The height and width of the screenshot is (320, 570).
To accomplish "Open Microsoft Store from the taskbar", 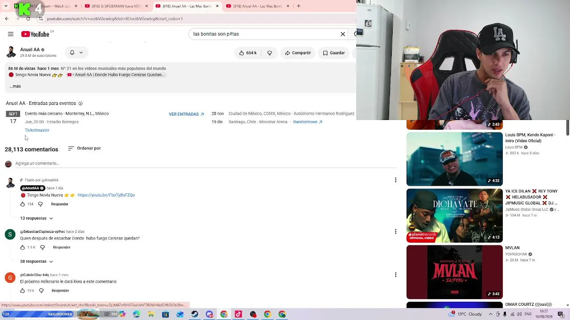I will tap(165, 314).
